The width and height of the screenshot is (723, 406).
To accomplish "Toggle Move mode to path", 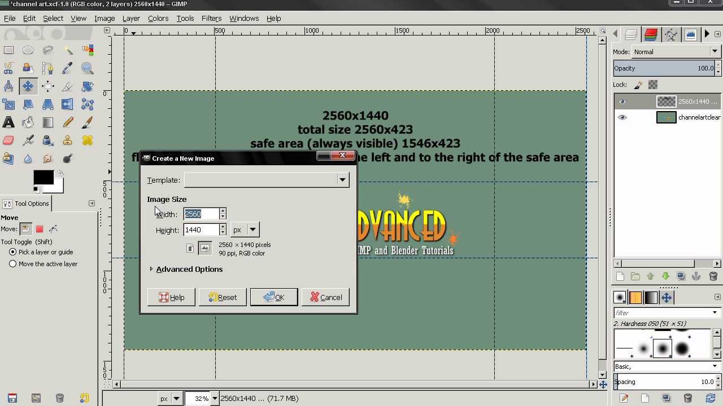I will click(54, 229).
